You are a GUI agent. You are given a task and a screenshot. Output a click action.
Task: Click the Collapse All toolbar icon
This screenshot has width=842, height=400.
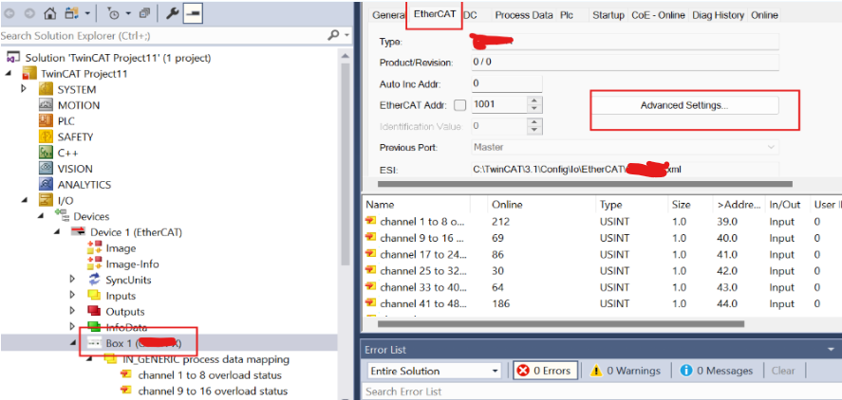(x=144, y=13)
